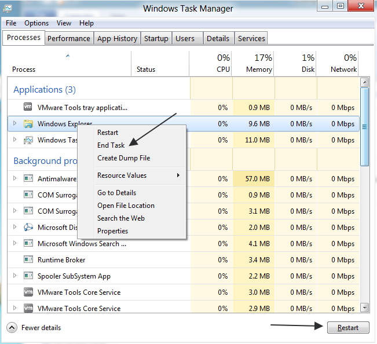Expand the Microsoft Windows Search group
The width and height of the screenshot is (377, 344).
(x=14, y=243)
